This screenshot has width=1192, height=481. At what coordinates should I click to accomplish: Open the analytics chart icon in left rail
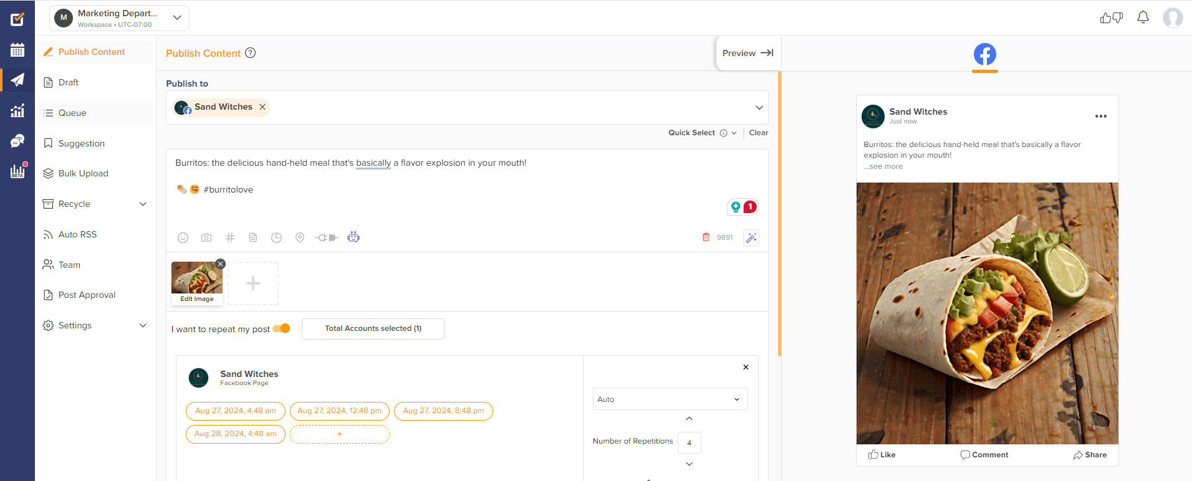tap(17, 110)
